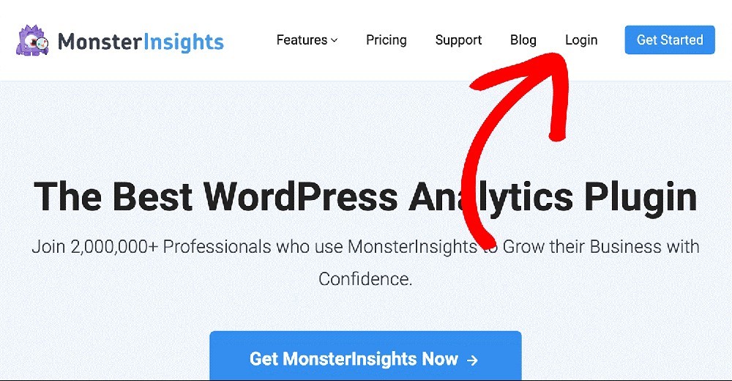732x381 pixels.
Task: Click the dark "Monster" logo text
Action: tap(99, 41)
